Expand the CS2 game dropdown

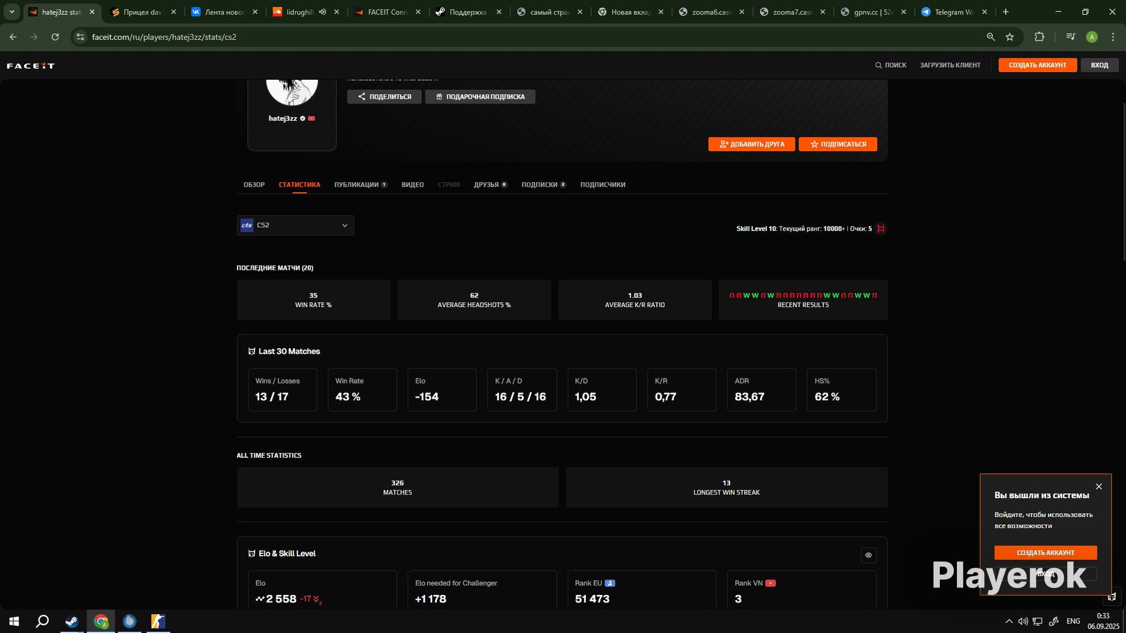(x=295, y=225)
